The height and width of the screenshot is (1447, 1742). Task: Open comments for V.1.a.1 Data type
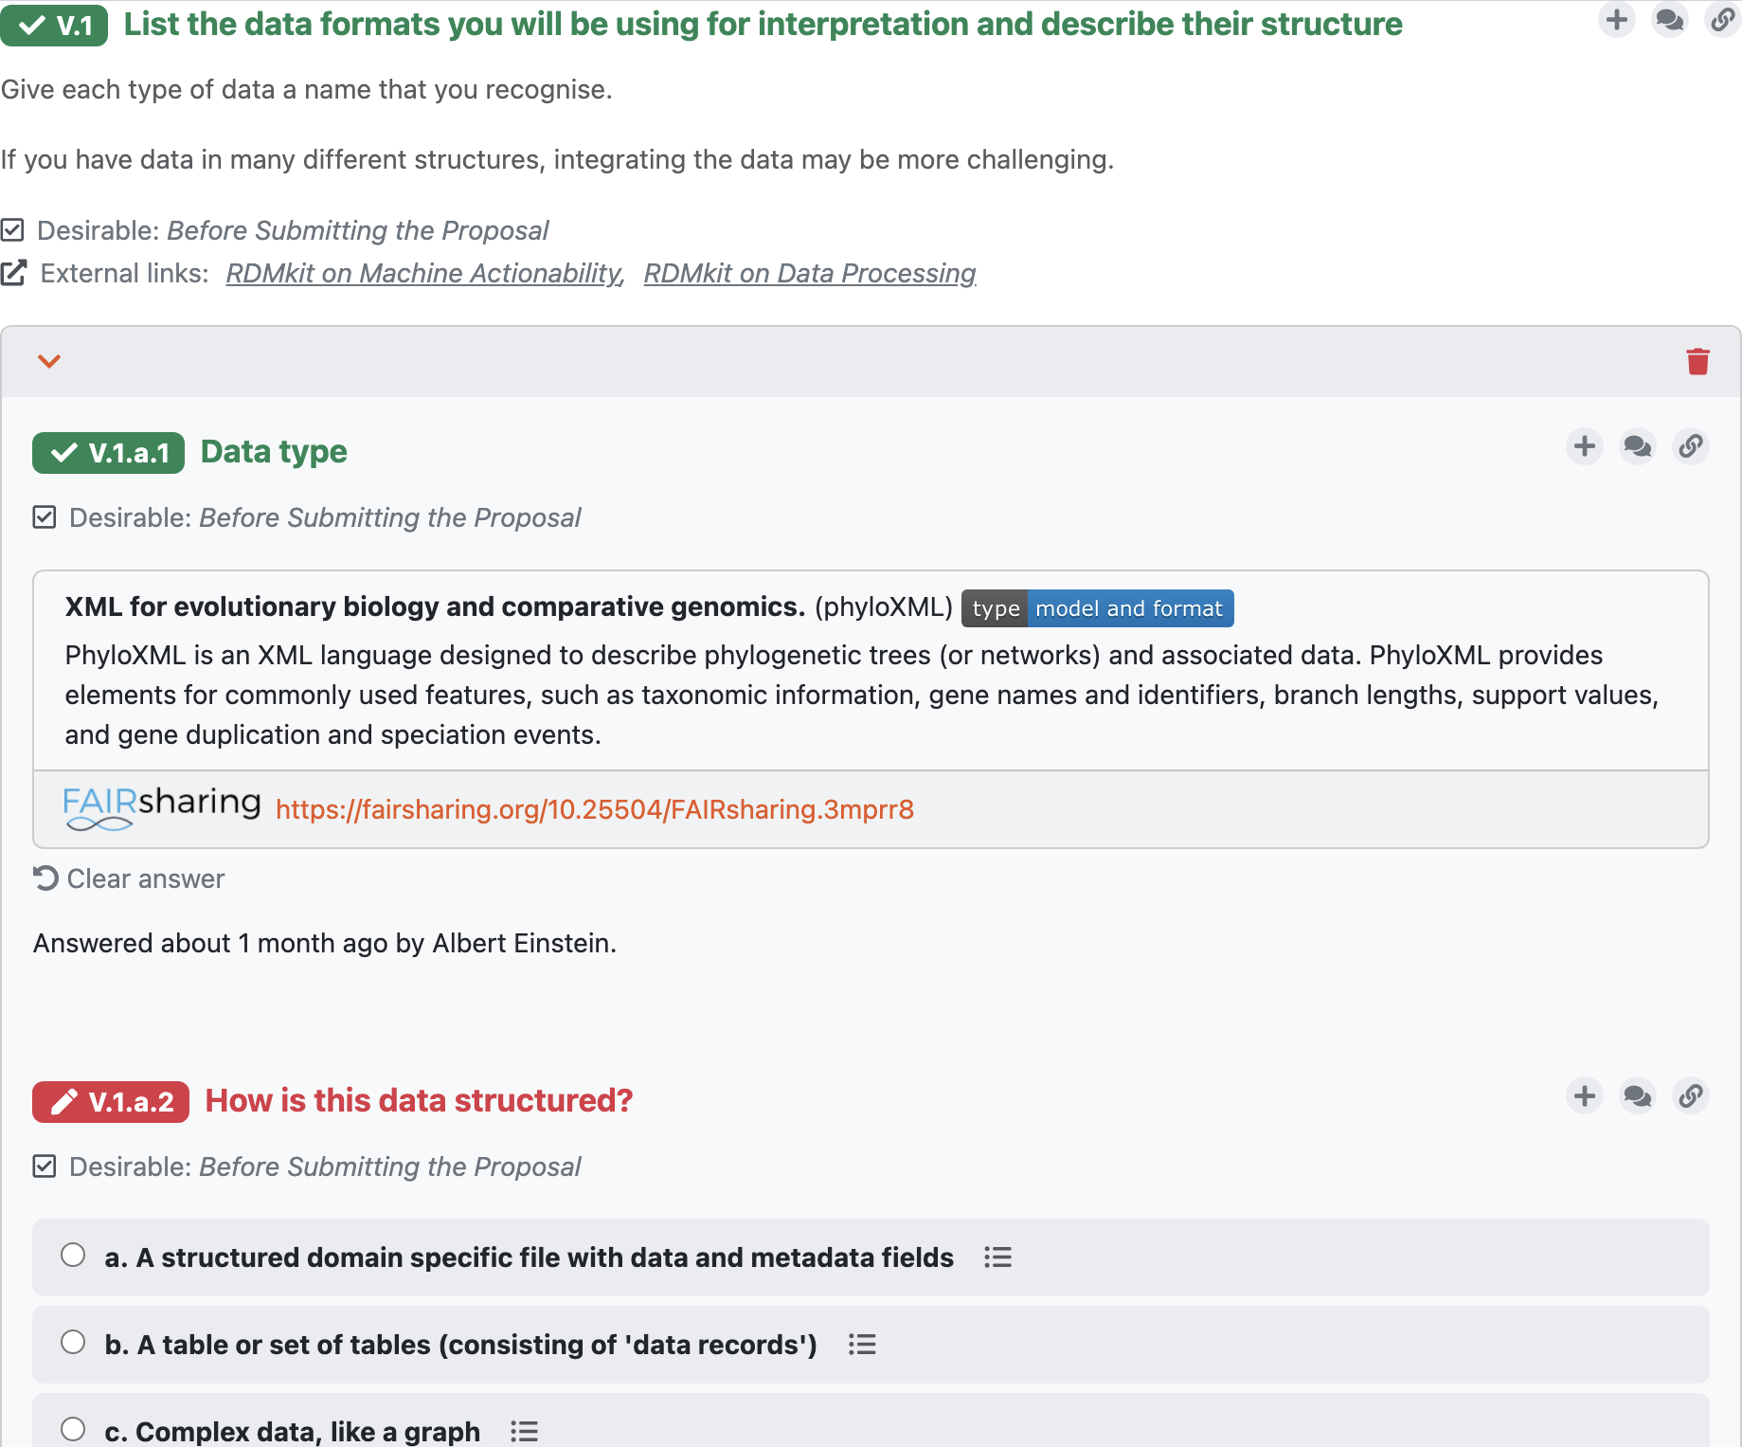(1638, 446)
